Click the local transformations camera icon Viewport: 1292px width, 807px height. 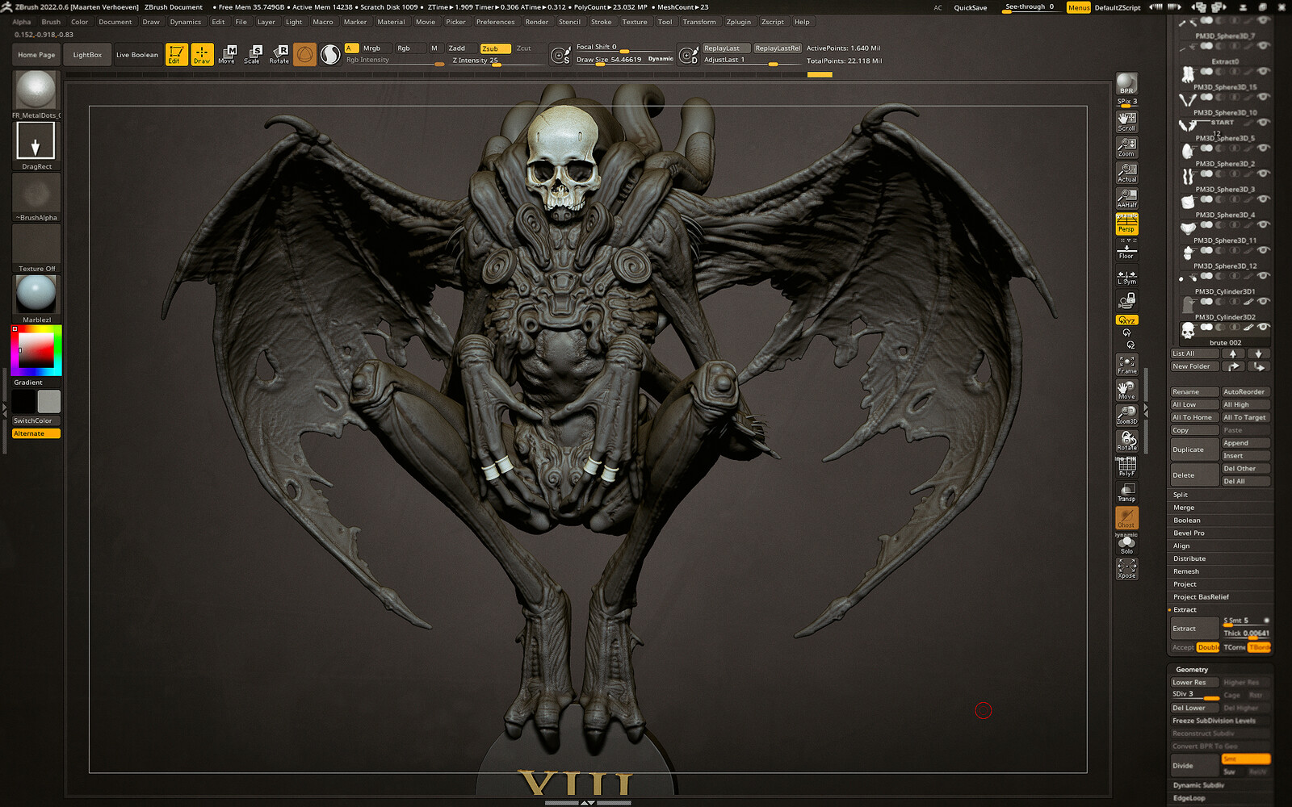(x=1126, y=301)
